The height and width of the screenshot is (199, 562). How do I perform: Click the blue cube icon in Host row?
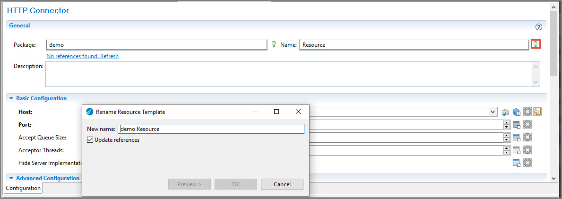point(517,112)
